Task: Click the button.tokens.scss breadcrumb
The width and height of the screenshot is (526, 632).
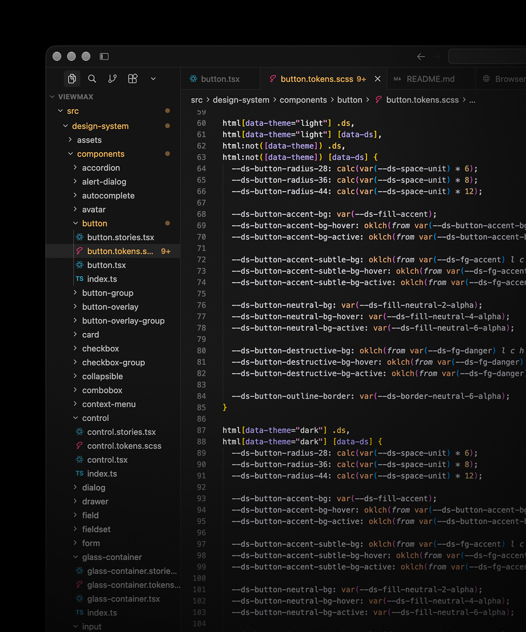Action: pyautogui.click(x=422, y=100)
